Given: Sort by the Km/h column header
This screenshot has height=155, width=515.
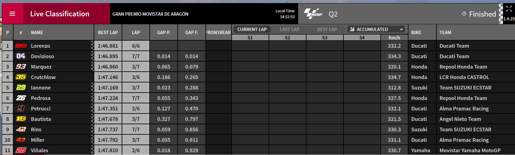Looking at the screenshot, I should (394, 38).
